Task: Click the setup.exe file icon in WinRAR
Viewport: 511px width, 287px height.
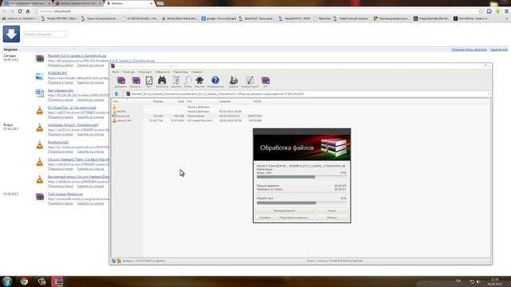Action: click(114, 116)
